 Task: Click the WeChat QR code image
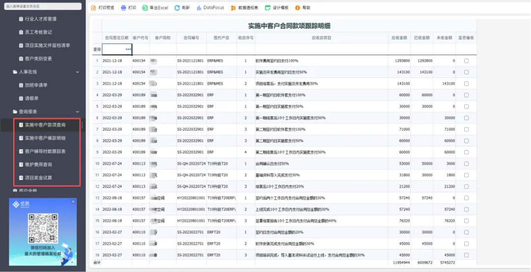click(x=43, y=228)
